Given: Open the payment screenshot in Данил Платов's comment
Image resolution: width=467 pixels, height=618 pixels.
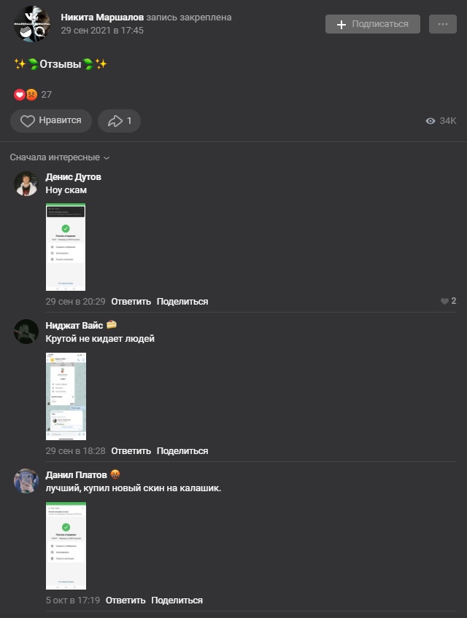Looking at the screenshot, I should (x=66, y=545).
